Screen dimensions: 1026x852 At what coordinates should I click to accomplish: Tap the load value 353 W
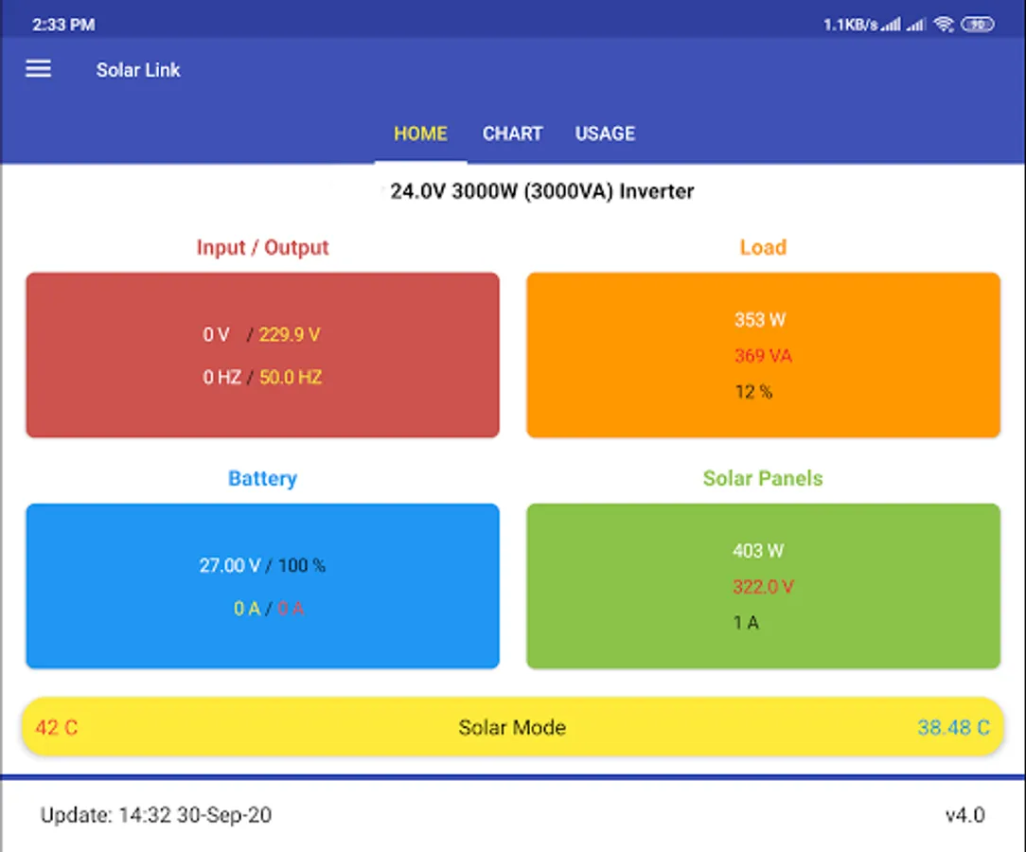tap(760, 320)
